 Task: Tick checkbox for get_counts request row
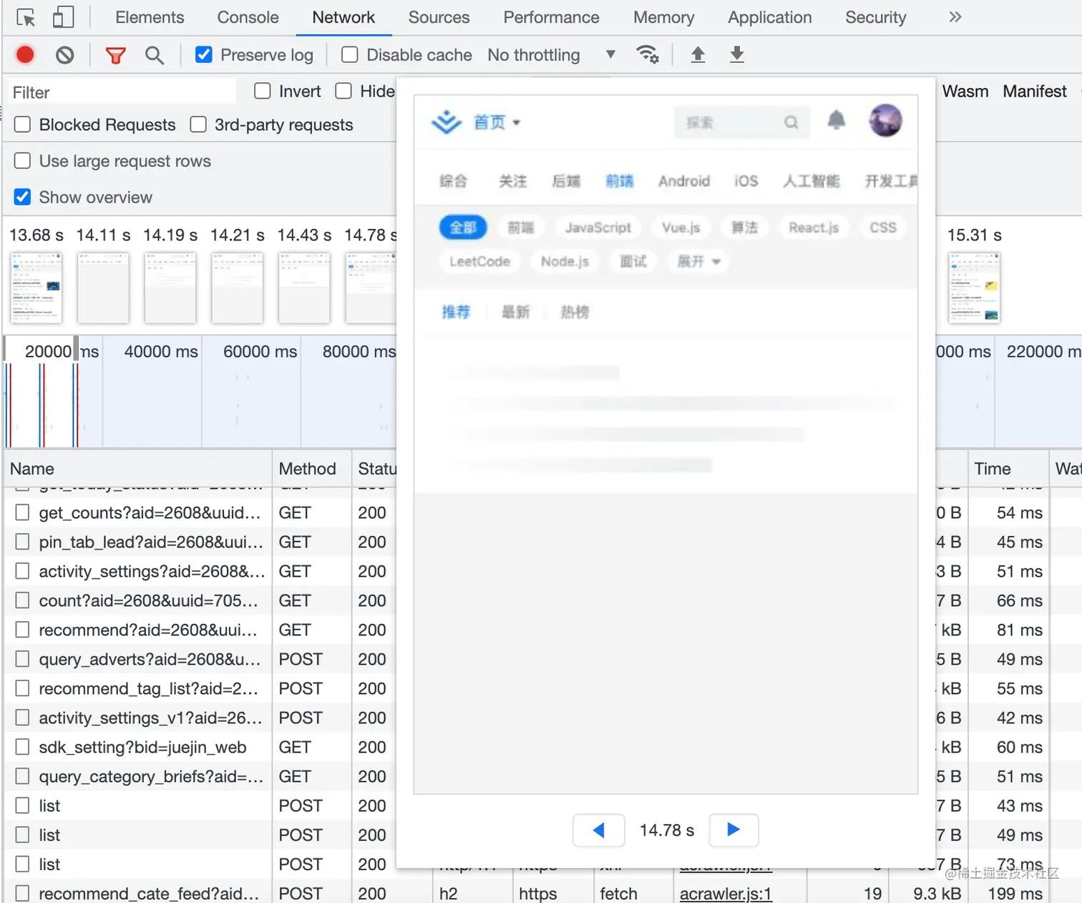point(23,512)
